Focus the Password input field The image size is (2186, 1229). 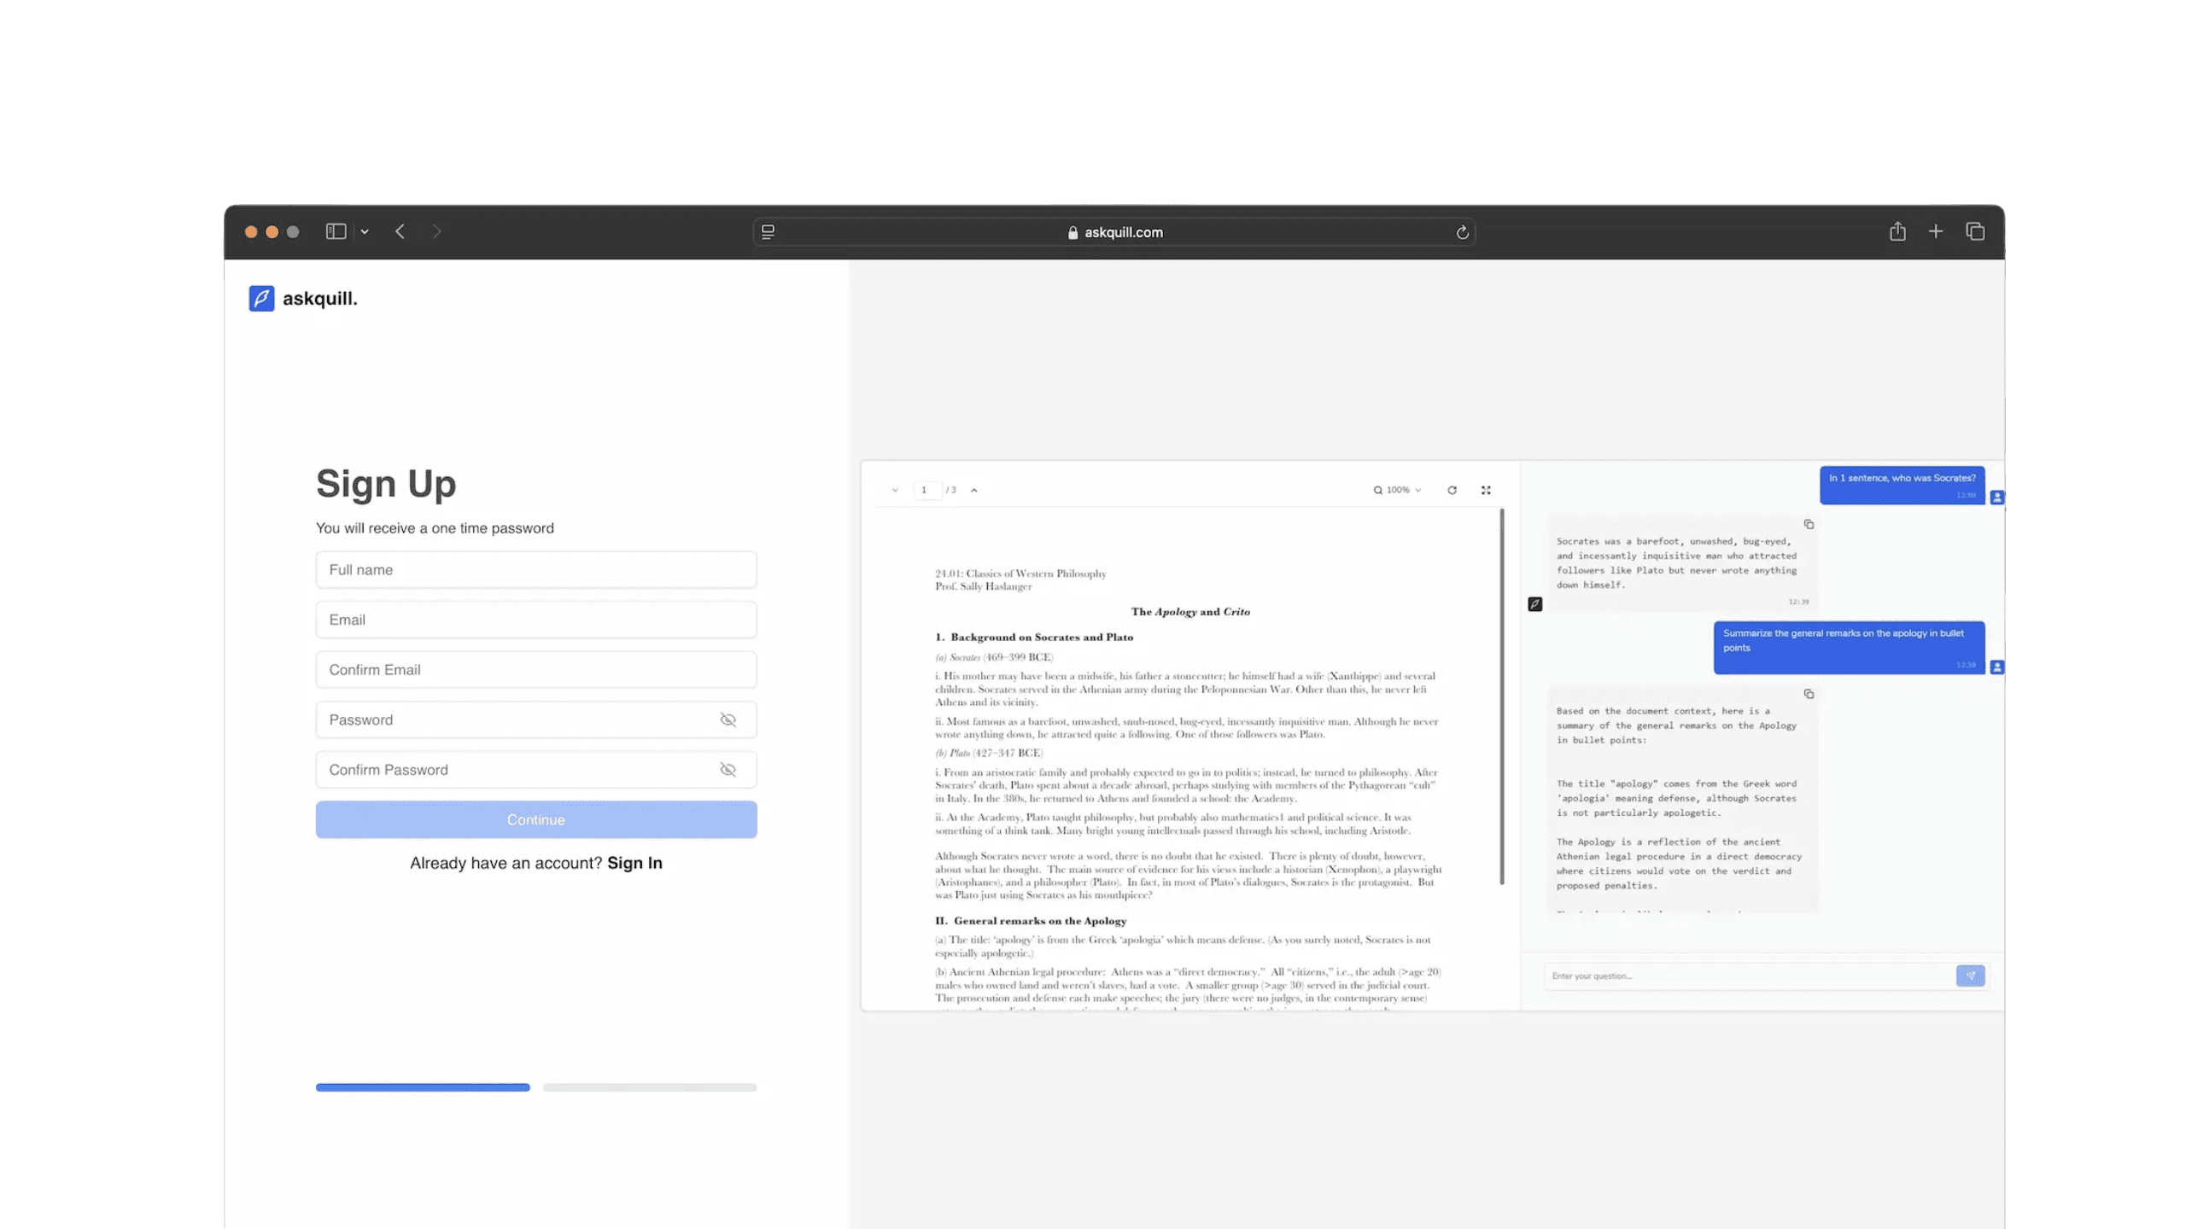pyautogui.click(x=536, y=719)
